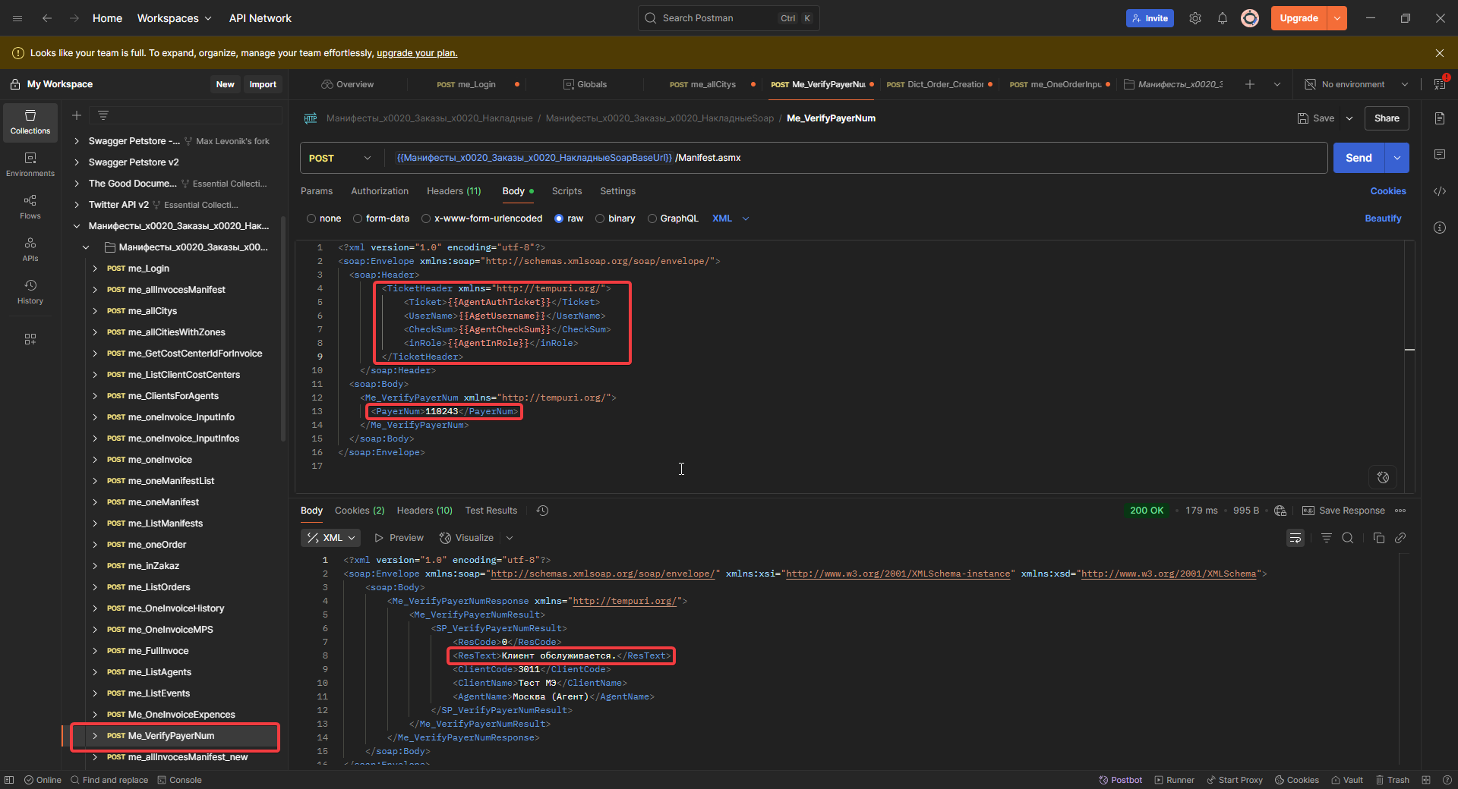Open the Collections sidebar panel
The image size is (1458, 789).
[30, 122]
